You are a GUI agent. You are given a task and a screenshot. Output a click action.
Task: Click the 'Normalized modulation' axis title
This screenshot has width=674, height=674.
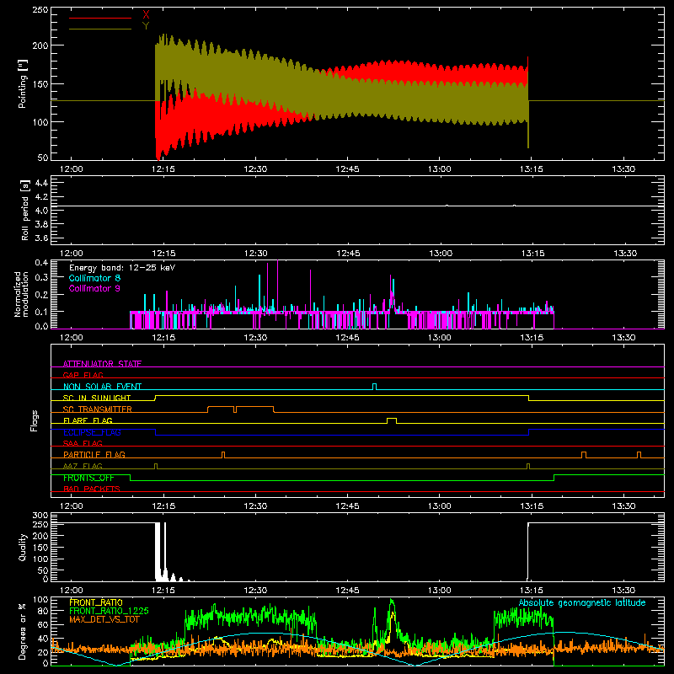(21, 294)
